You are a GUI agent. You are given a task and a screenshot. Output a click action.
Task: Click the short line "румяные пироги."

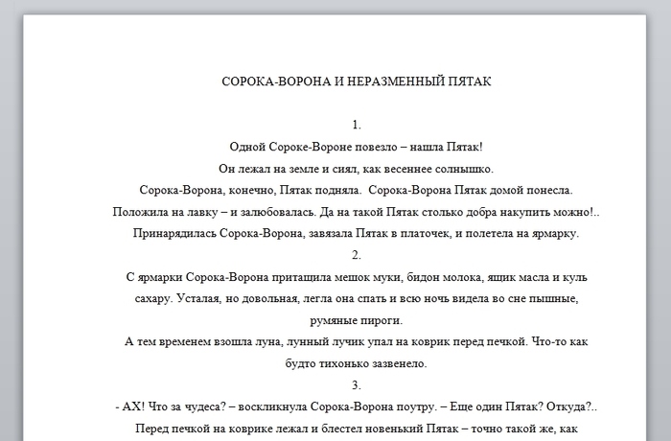tap(356, 320)
